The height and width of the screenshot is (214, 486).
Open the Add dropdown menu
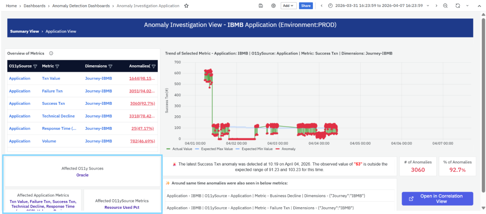click(288, 6)
